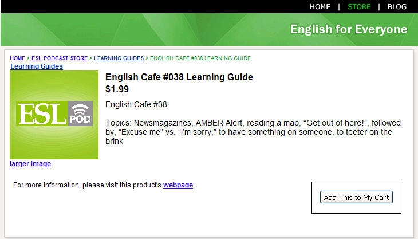The height and width of the screenshot is (239, 418).
Task: View the larger image link
Action: tap(30, 164)
